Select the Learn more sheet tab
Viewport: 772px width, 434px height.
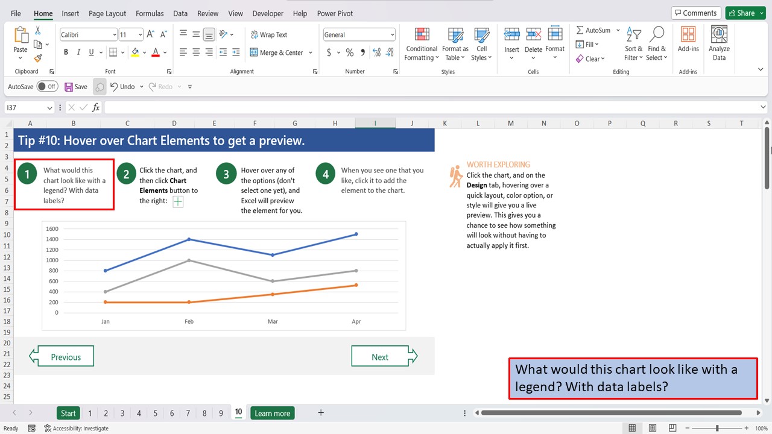click(x=272, y=413)
